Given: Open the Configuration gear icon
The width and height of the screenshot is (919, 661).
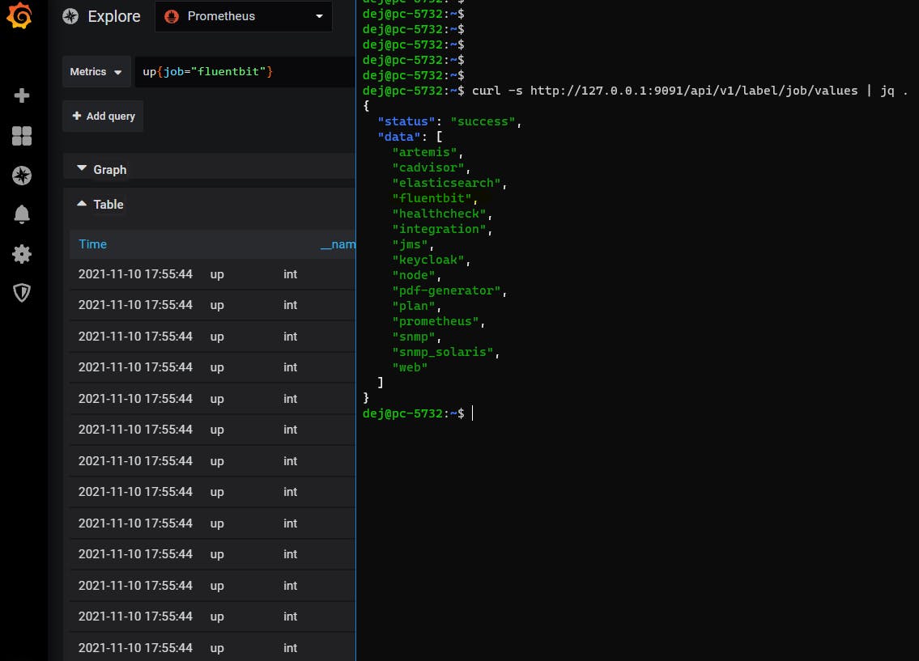Looking at the screenshot, I should pyautogui.click(x=22, y=254).
